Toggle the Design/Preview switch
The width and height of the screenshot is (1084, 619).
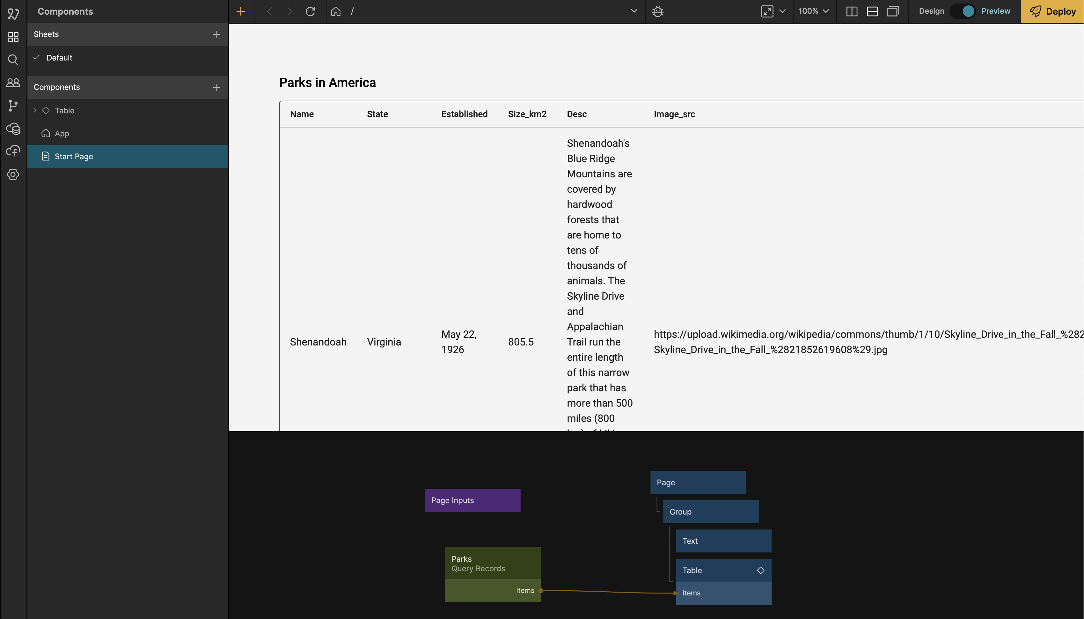[963, 11]
